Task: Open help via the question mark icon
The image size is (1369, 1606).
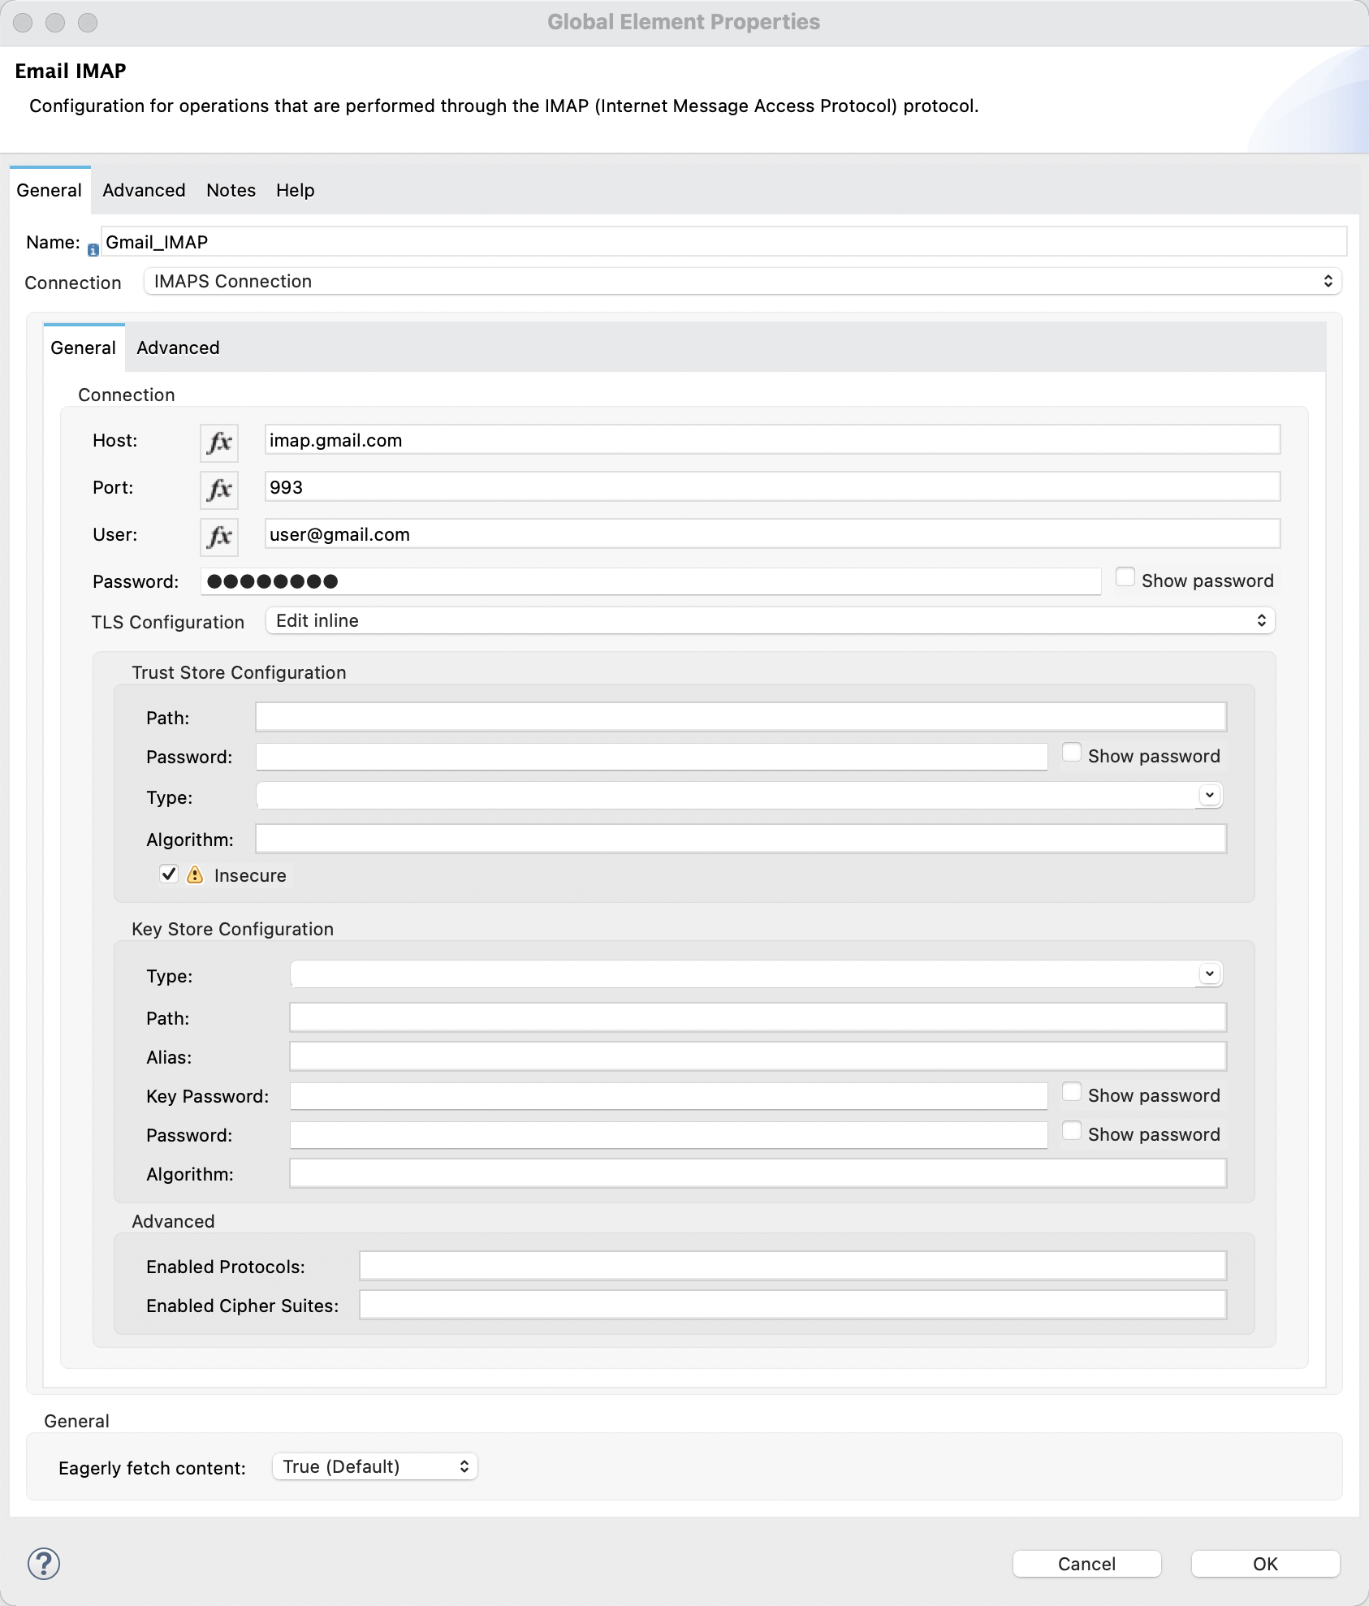Action: pos(44,1563)
